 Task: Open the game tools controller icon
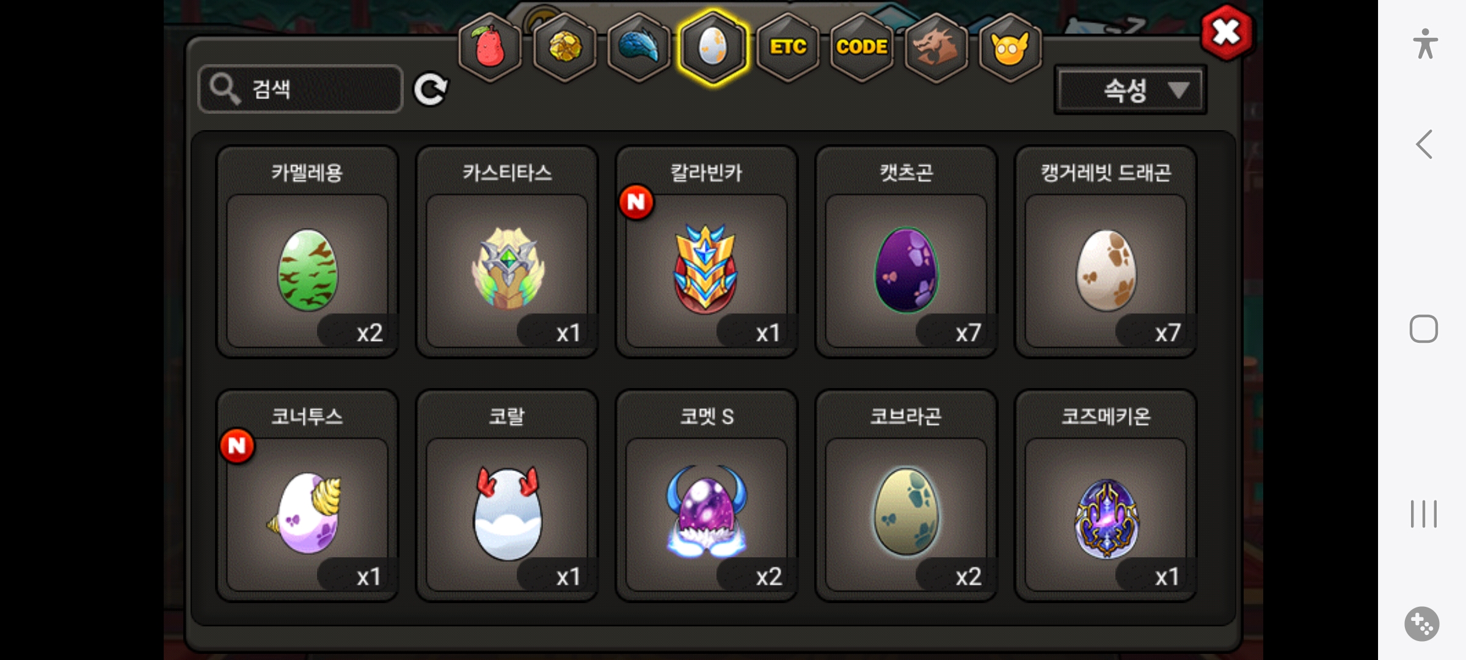(x=1422, y=624)
